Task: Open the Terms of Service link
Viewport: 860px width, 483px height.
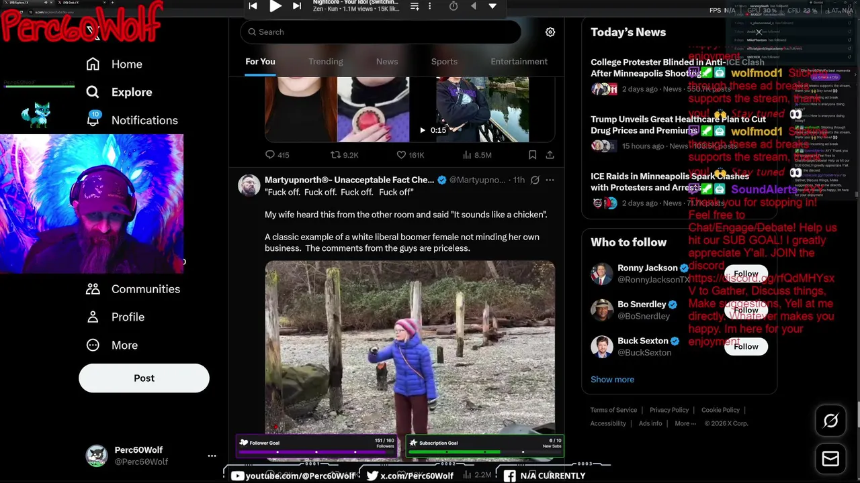Action: pyautogui.click(x=613, y=410)
